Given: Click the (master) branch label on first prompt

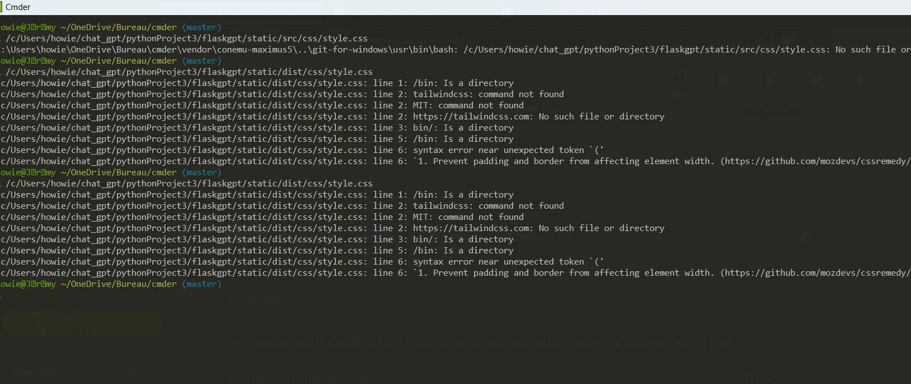Looking at the screenshot, I should pyautogui.click(x=202, y=27).
